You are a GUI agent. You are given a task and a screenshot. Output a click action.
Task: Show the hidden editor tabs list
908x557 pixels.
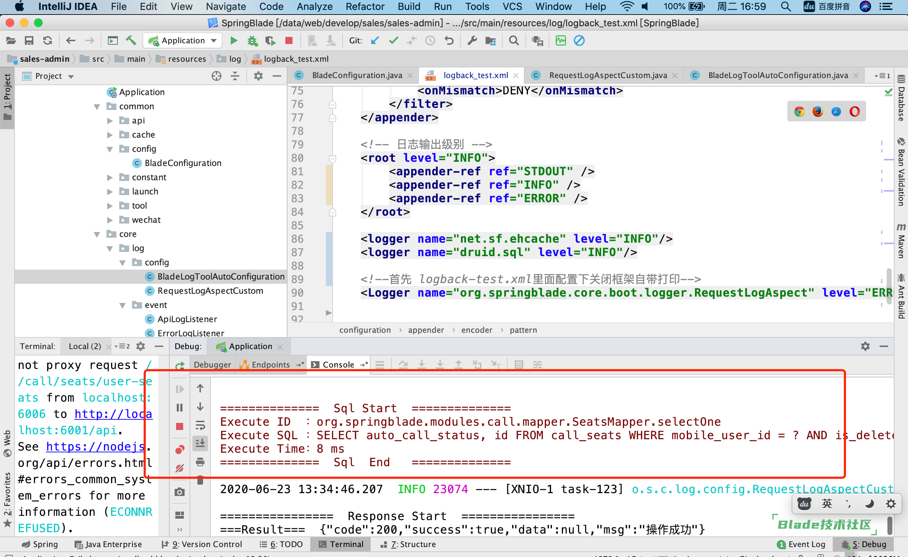(882, 76)
